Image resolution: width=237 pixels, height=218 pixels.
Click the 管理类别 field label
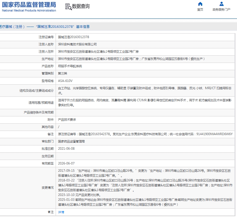tap(48, 73)
